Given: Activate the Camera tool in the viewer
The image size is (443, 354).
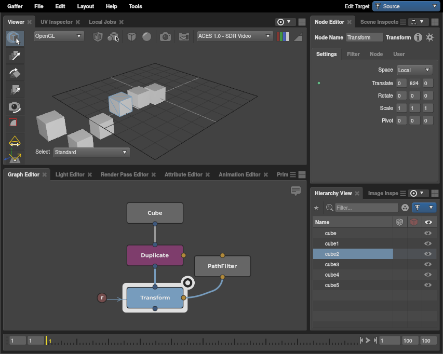Looking at the screenshot, I should [x=15, y=107].
